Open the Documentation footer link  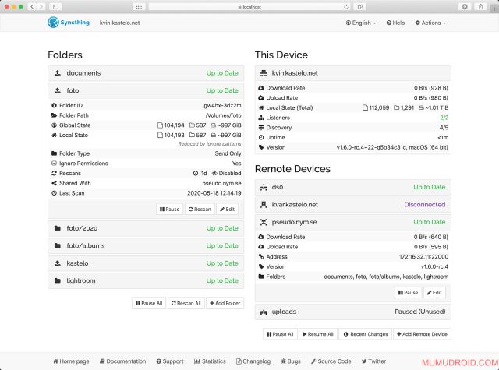(x=123, y=361)
